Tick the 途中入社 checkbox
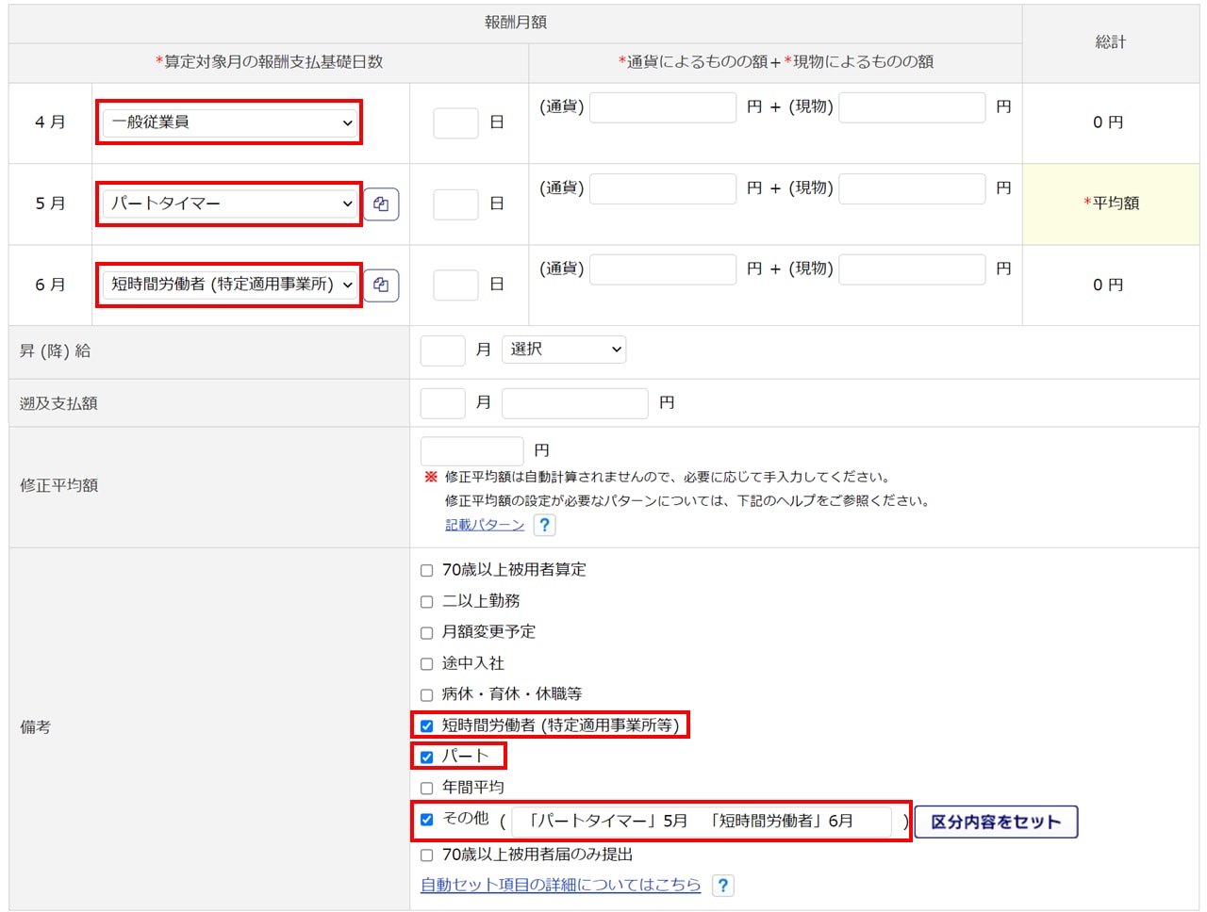Viewport: 1207px width, 912px height. point(426,664)
